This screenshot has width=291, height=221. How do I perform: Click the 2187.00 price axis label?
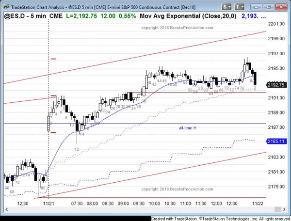[276, 127]
